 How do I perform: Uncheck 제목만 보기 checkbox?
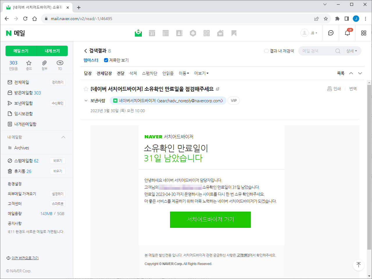[106, 60]
